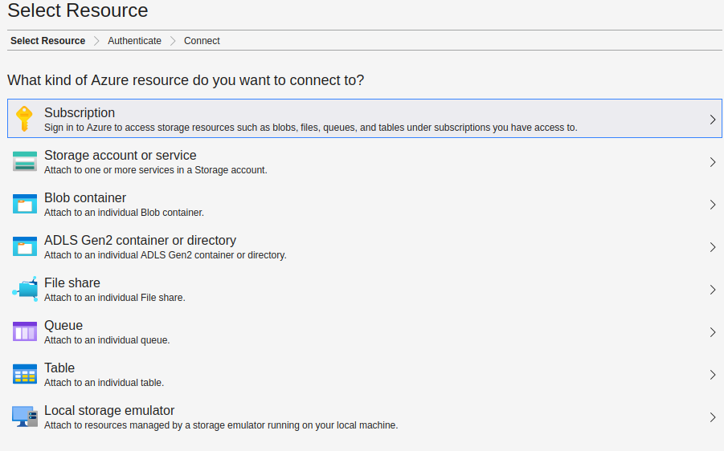Click the Storage account or service icon
This screenshot has width=724, height=451.
(x=25, y=161)
